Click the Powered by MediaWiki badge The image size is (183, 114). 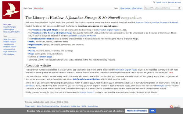pyautogui.click(x=175, y=106)
